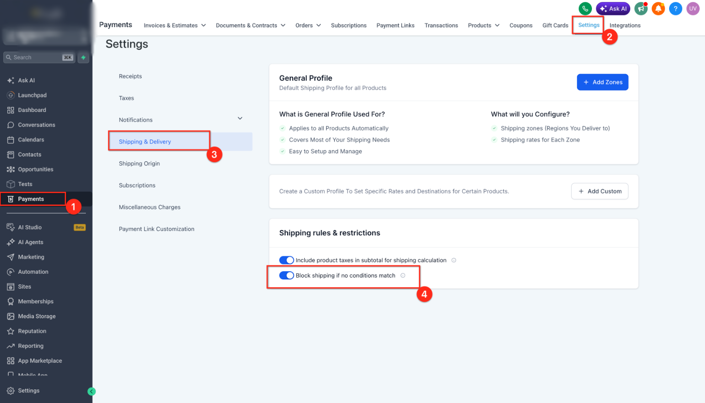
Task: Click info icon beside Block shipping option
Action: [403, 276]
